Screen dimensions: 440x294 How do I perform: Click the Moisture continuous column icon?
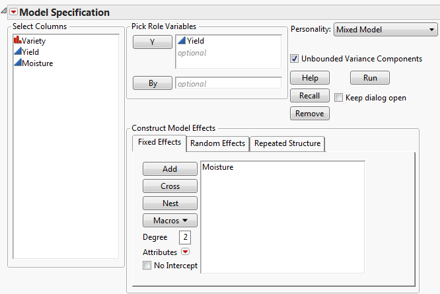(x=17, y=63)
